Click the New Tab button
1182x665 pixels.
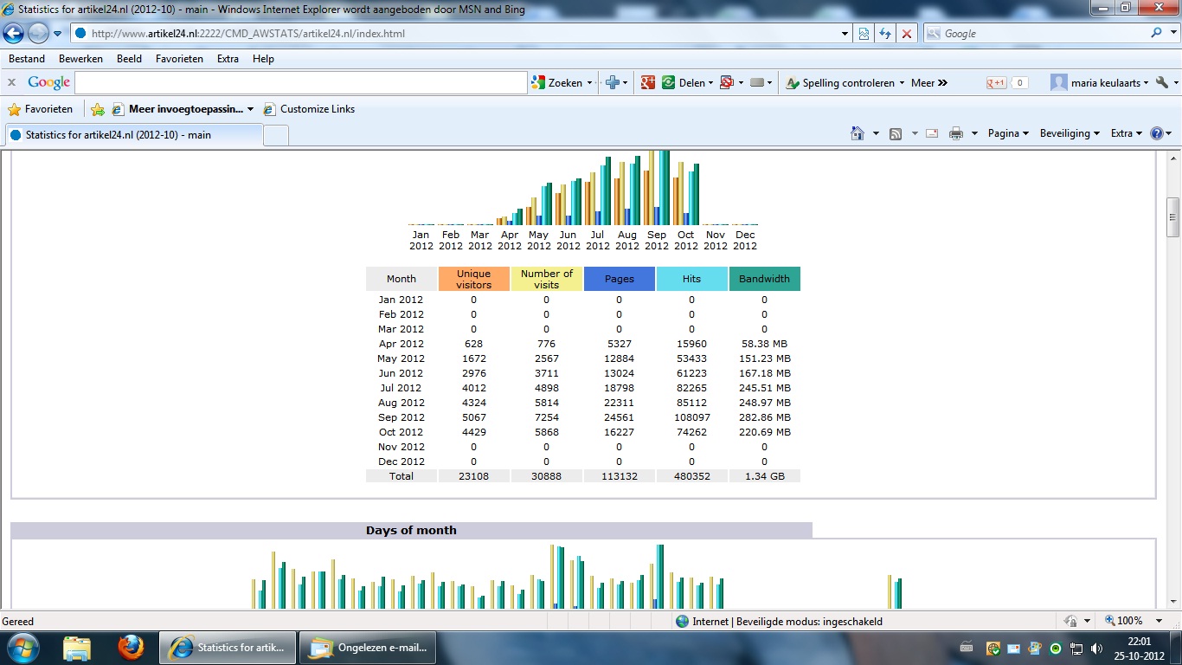(x=275, y=135)
